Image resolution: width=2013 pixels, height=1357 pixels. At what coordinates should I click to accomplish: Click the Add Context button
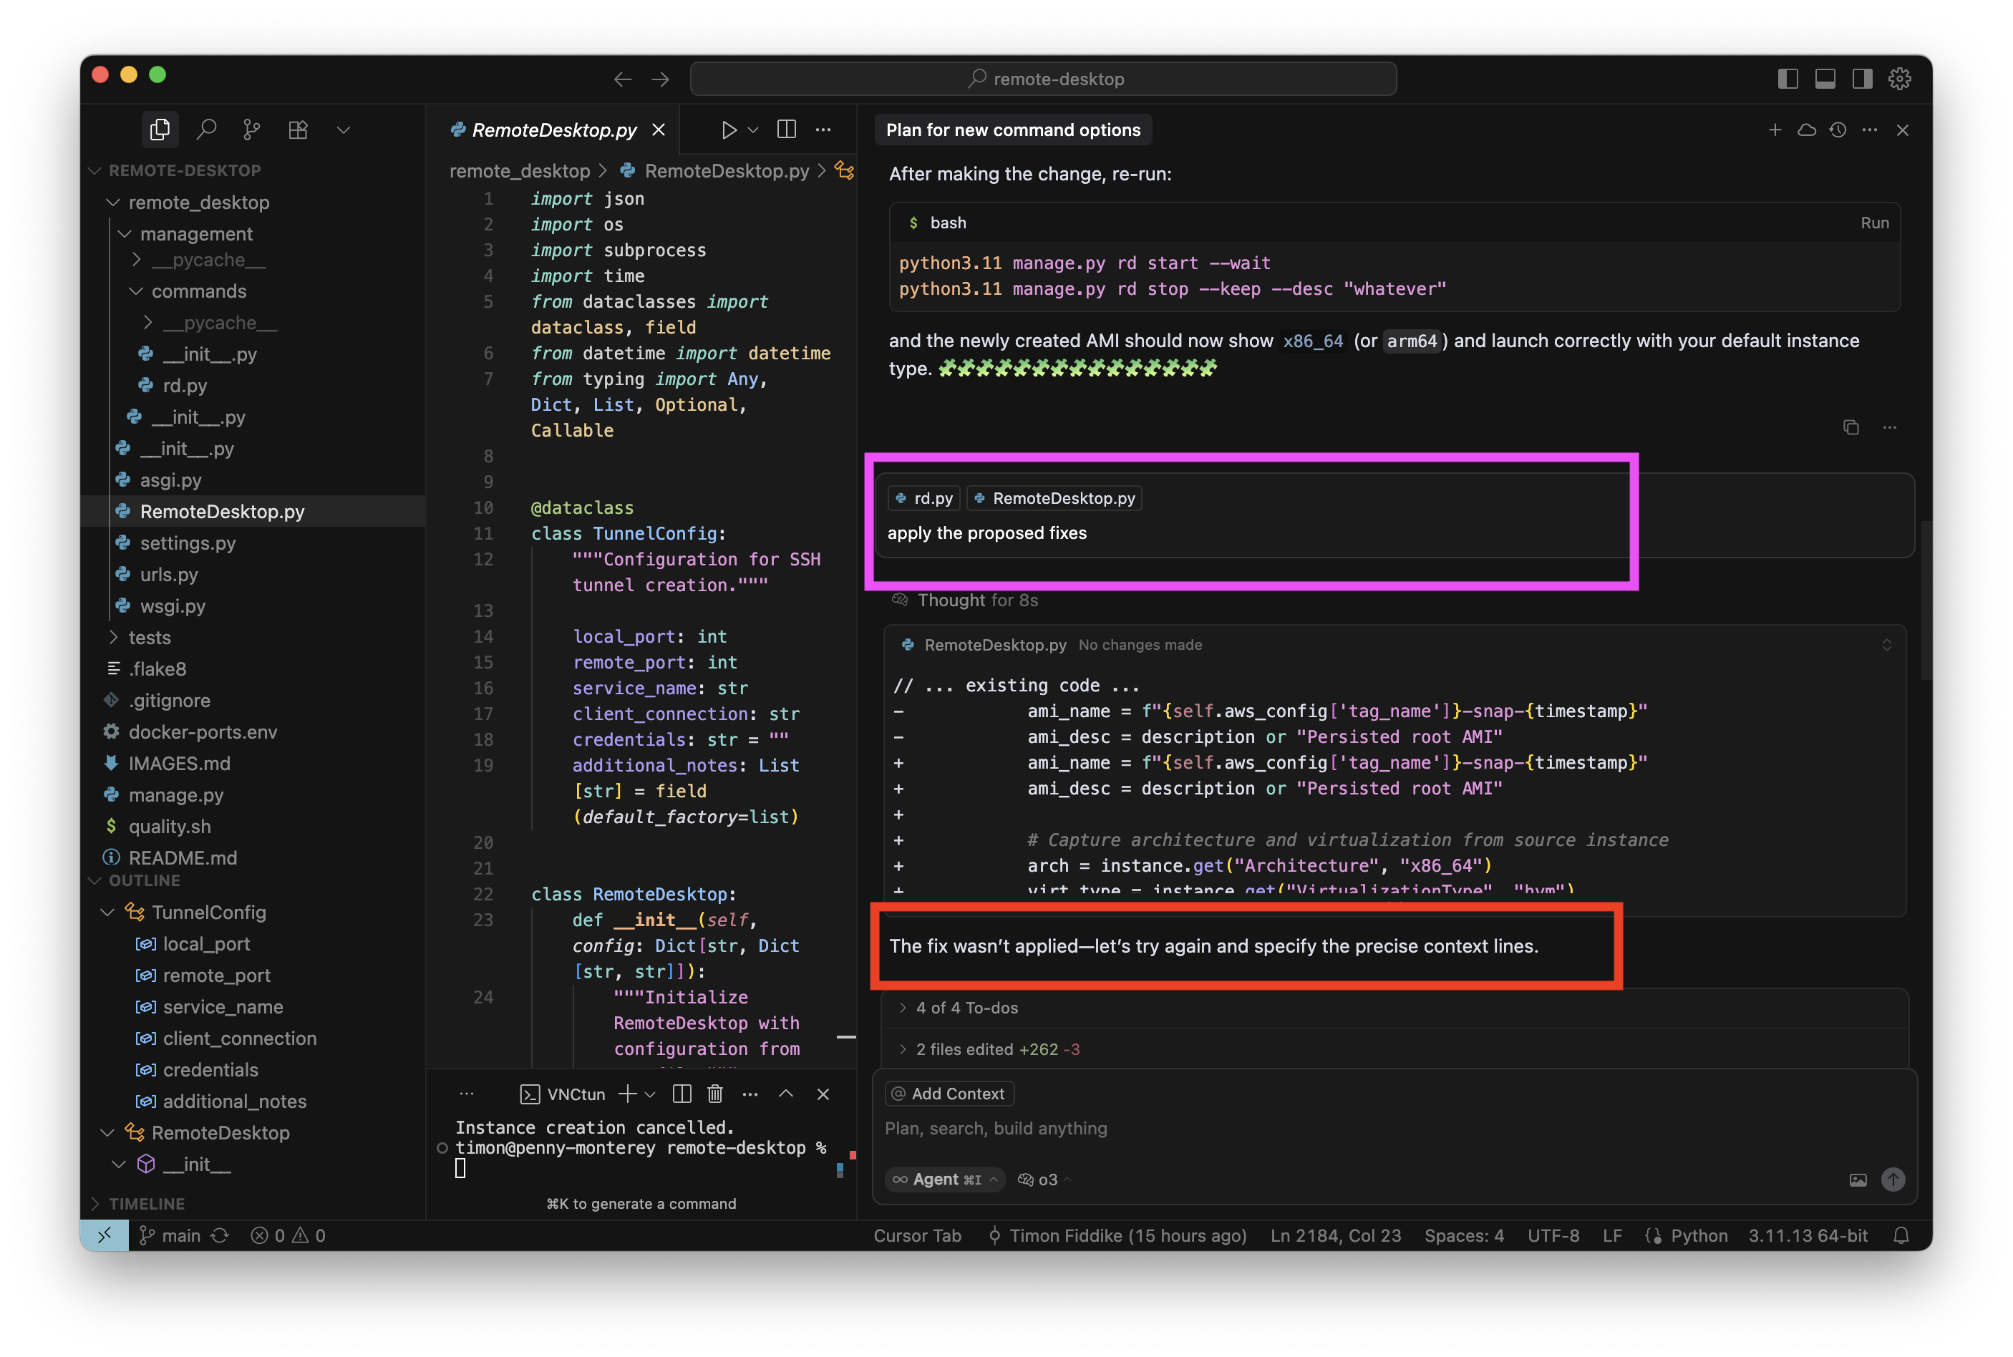(x=949, y=1094)
